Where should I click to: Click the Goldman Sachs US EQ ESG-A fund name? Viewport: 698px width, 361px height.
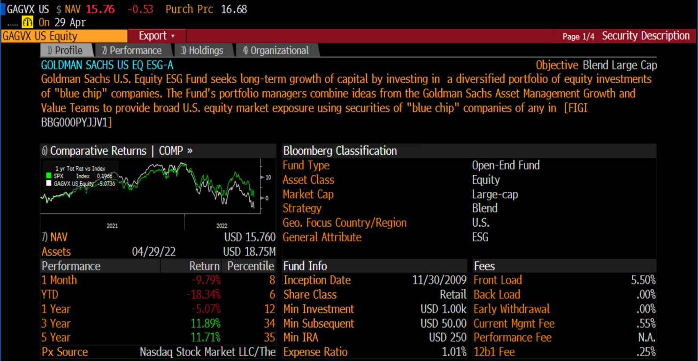[x=107, y=65]
